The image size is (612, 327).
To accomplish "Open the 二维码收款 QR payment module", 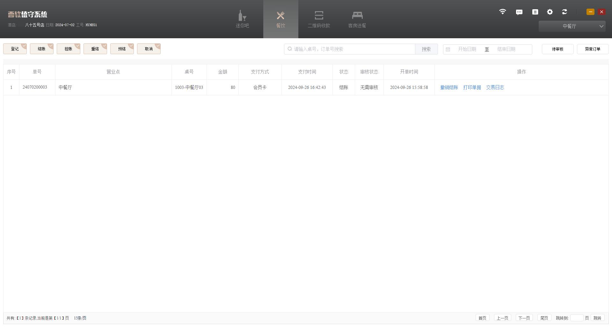I will click(x=319, y=19).
